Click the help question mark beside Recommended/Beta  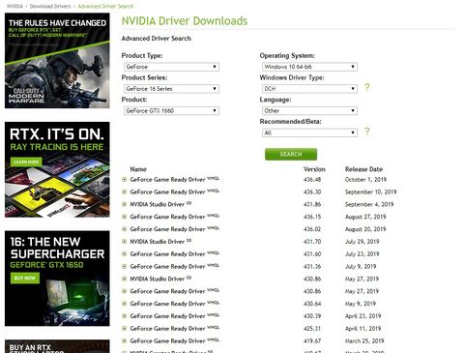(x=366, y=132)
